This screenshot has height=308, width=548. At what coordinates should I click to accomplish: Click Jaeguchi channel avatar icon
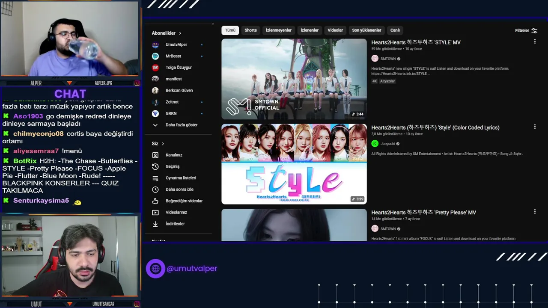pyautogui.click(x=375, y=144)
